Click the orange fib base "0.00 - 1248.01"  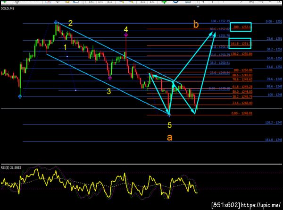pos(242,114)
